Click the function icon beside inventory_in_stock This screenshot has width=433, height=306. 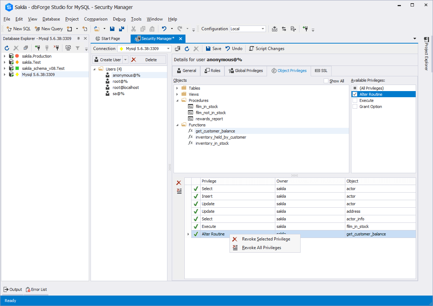click(191, 143)
